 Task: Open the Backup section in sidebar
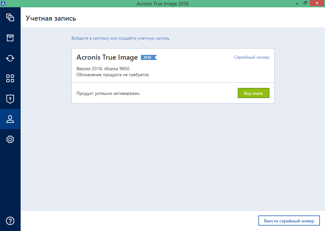tap(10, 17)
